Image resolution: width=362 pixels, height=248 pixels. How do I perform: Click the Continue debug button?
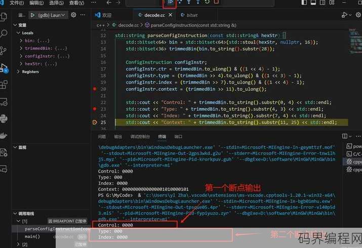(x=170, y=2)
